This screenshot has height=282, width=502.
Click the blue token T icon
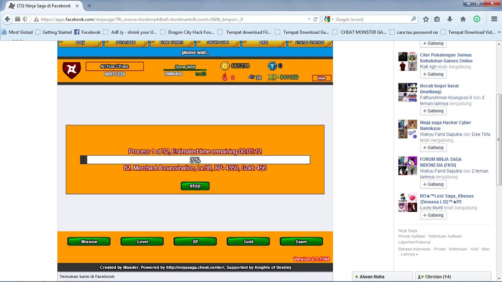(x=272, y=66)
